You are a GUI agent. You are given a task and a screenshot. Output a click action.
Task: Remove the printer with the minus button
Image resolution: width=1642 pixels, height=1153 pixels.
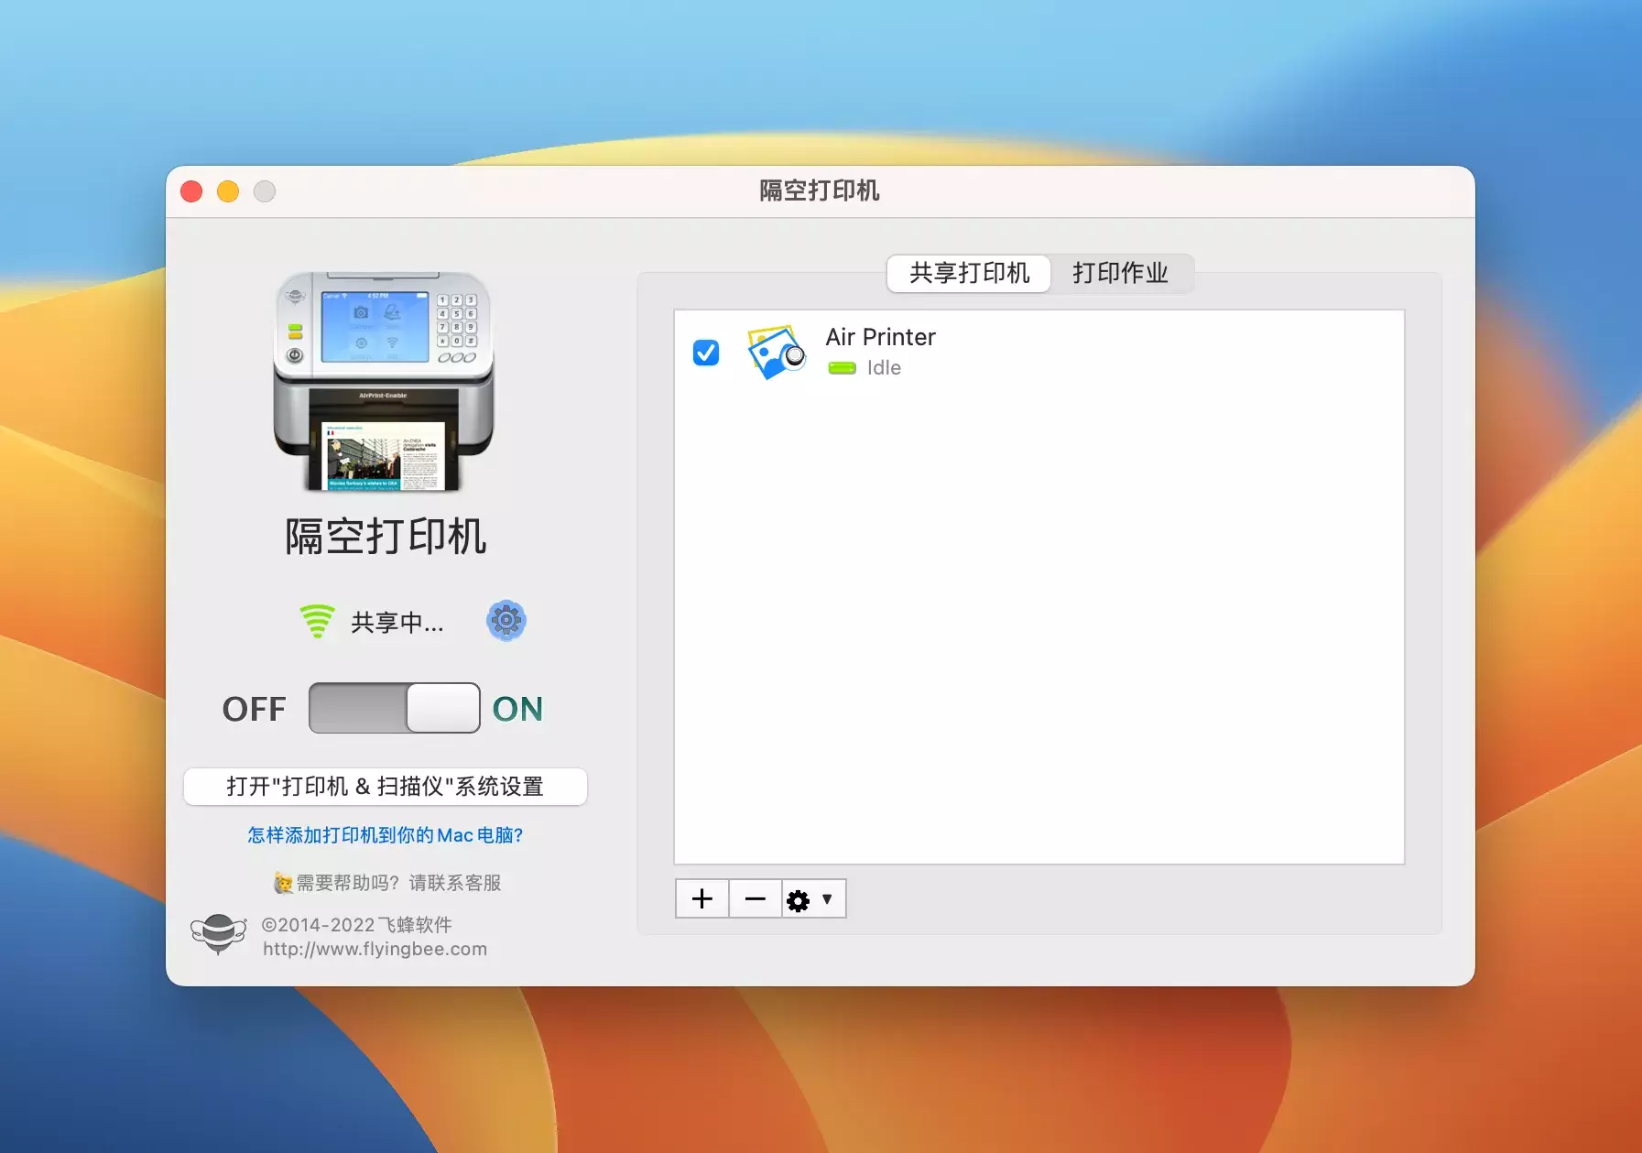pyautogui.click(x=756, y=898)
